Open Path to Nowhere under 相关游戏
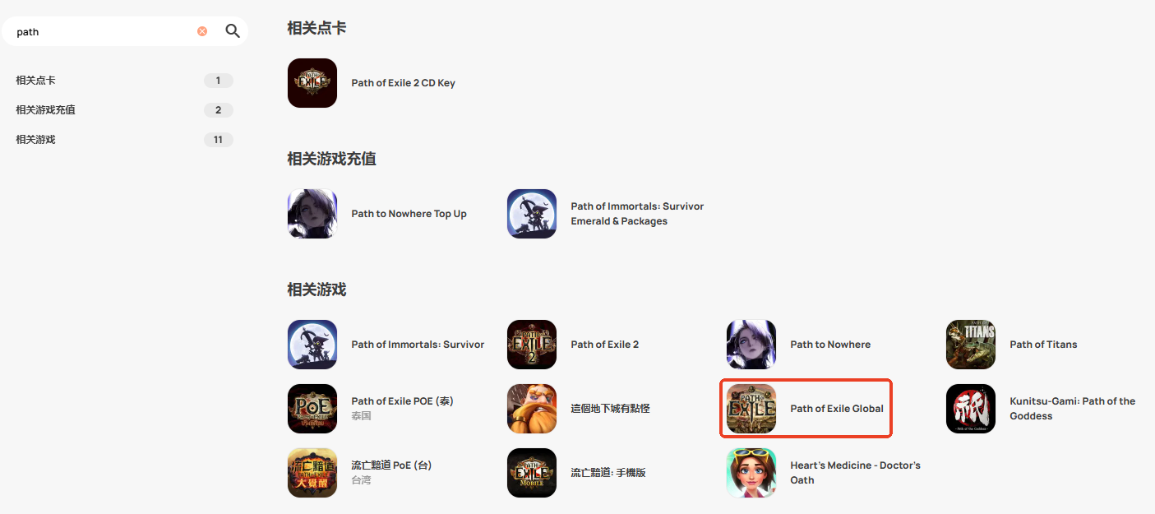 click(830, 345)
